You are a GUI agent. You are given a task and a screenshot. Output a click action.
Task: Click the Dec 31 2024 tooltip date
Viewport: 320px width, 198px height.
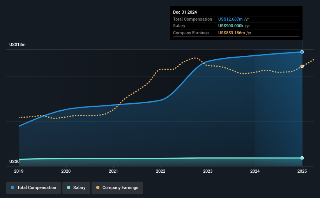pos(185,12)
